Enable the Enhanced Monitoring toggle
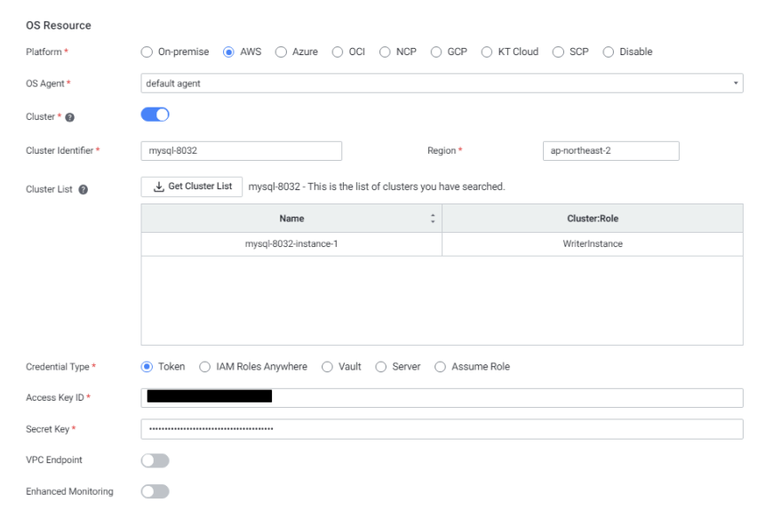Screen dimensions: 773x510 coord(155,491)
